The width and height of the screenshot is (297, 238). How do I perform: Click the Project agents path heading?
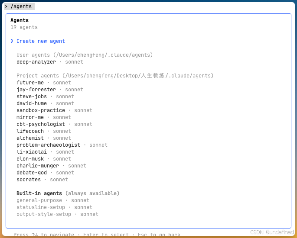point(115,76)
